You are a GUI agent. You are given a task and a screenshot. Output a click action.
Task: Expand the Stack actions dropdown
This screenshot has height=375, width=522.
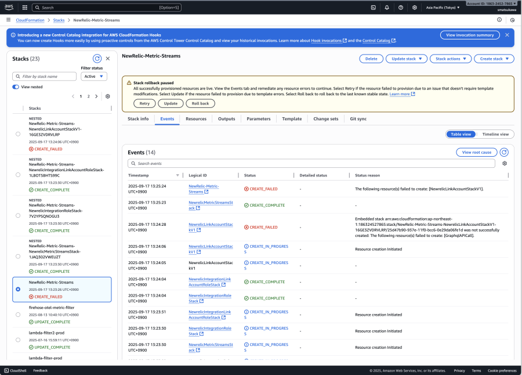(x=451, y=59)
